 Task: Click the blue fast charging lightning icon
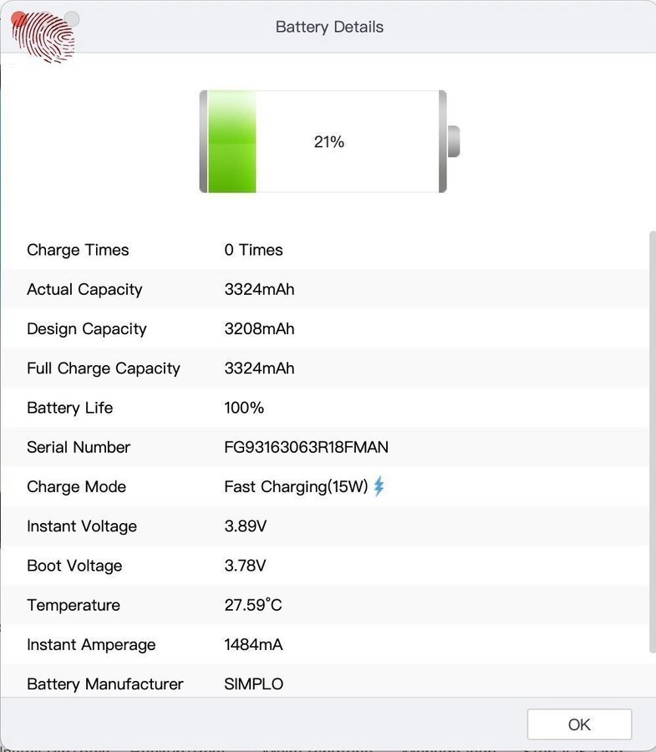379,485
